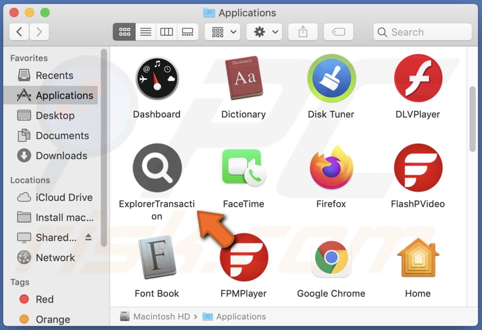Click the Search field
Image resolution: width=482 pixels, height=330 pixels.
click(x=422, y=32)
